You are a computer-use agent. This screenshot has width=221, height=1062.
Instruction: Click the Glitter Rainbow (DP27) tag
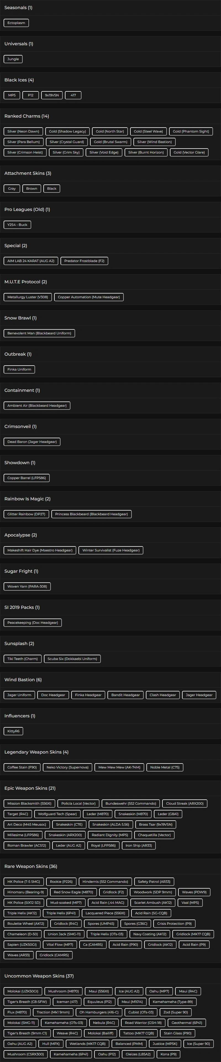point(27,514)
